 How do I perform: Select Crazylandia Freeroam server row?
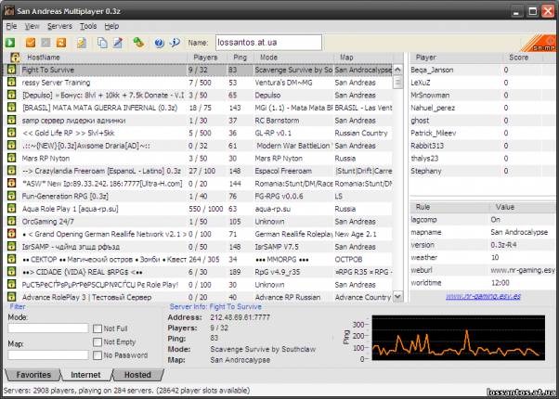click(x=200, y=171)
